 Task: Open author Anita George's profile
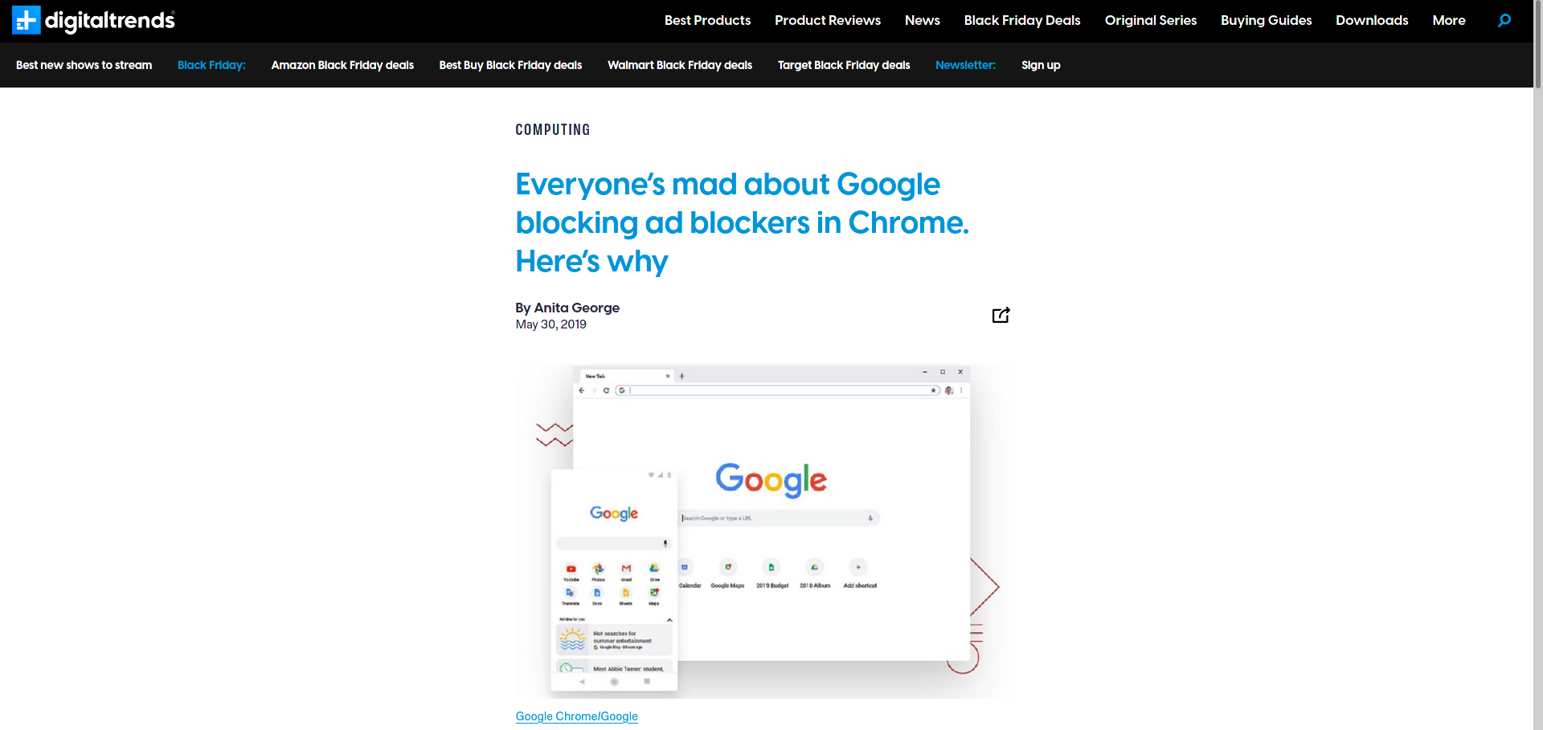coord(577,308)
